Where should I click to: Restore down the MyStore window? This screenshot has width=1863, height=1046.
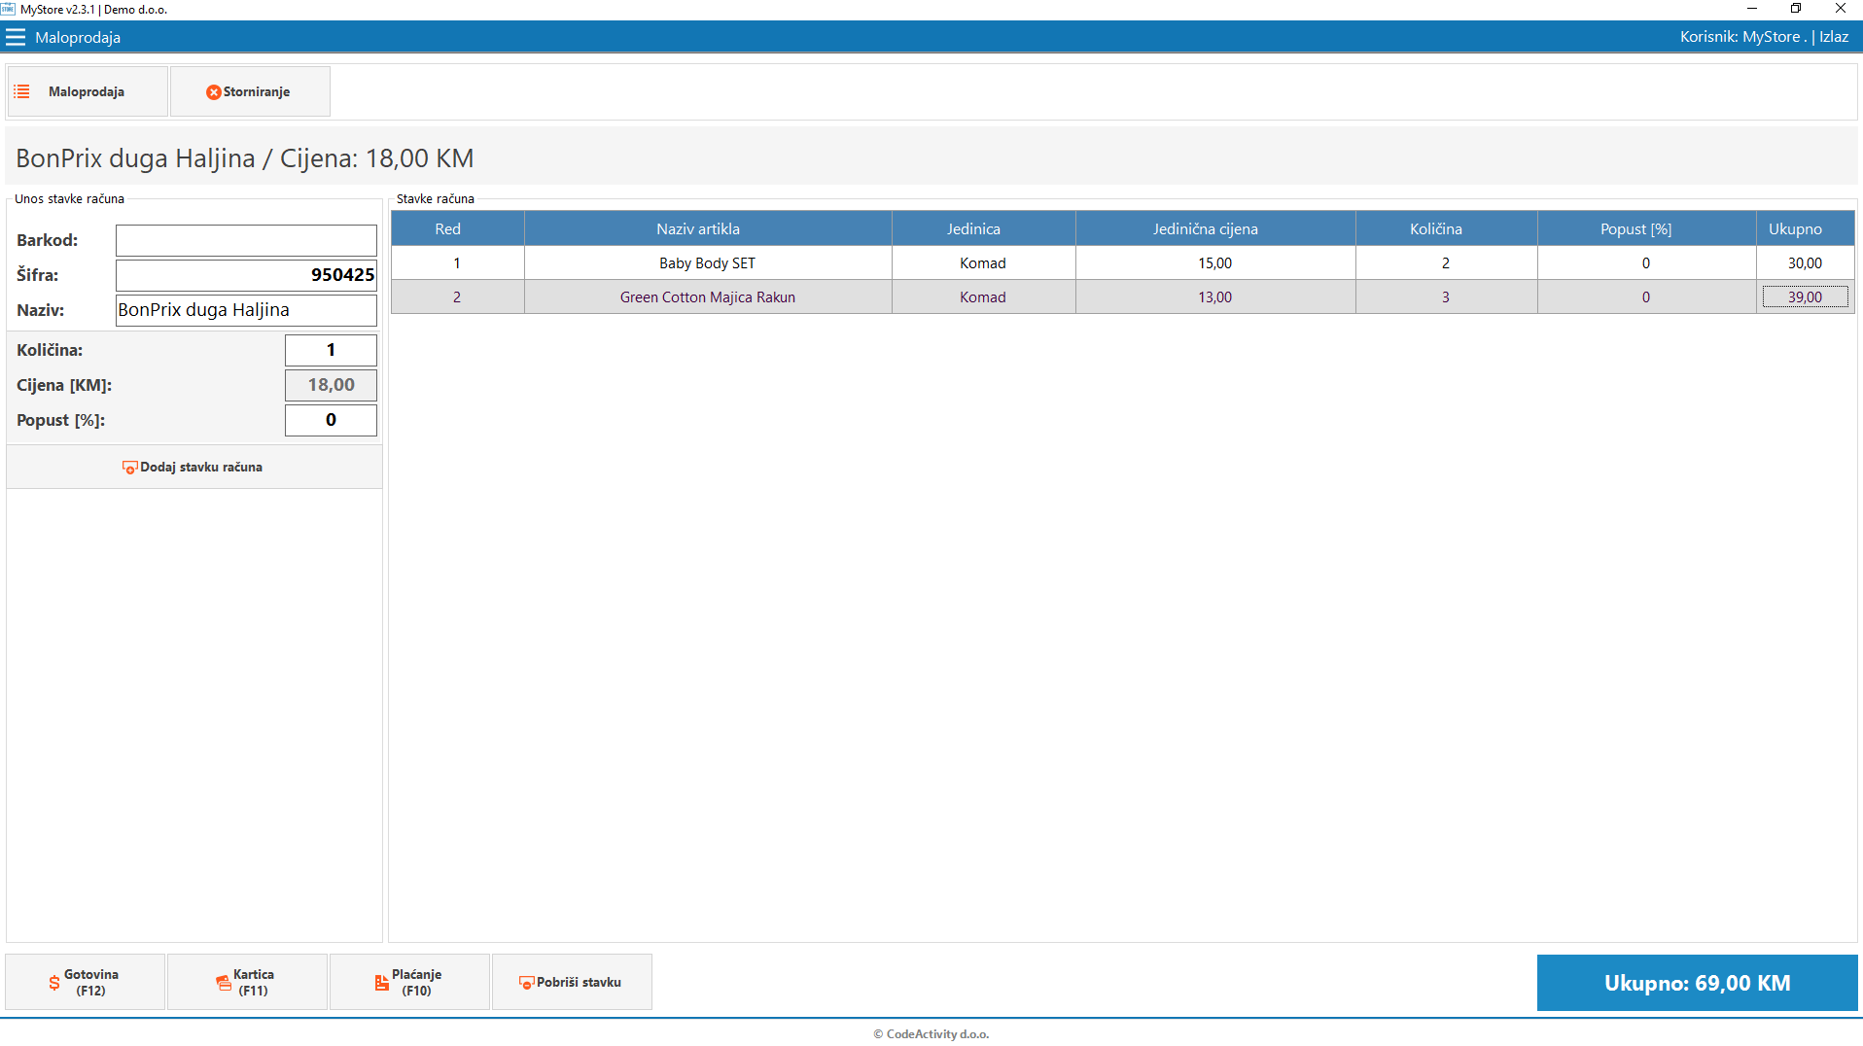tap(1796, 9)
